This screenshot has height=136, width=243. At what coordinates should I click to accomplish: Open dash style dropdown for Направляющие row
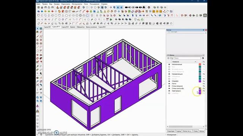pos(204,74)
